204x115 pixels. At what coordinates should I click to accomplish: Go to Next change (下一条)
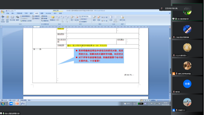pyautogui.click(x=104, y=21)
